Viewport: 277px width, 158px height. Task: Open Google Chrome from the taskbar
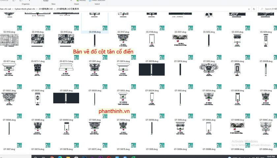pos(52,157)
